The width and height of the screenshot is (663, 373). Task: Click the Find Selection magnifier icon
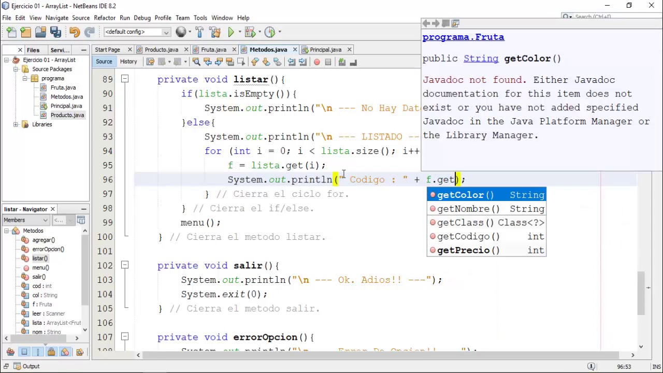196,62
